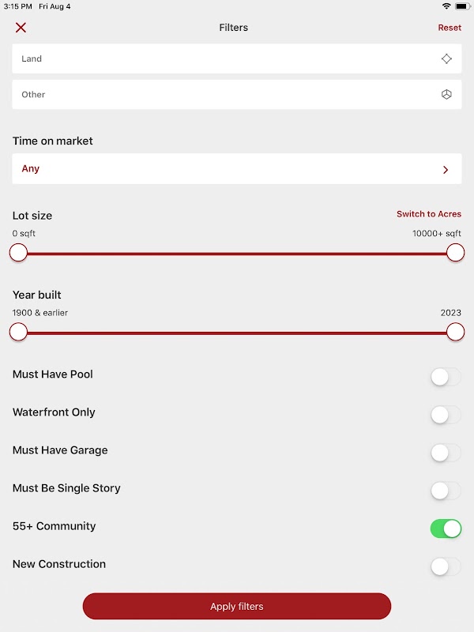
Task: Turn on Waterfront Only switch
Action: tap(446, 415)
